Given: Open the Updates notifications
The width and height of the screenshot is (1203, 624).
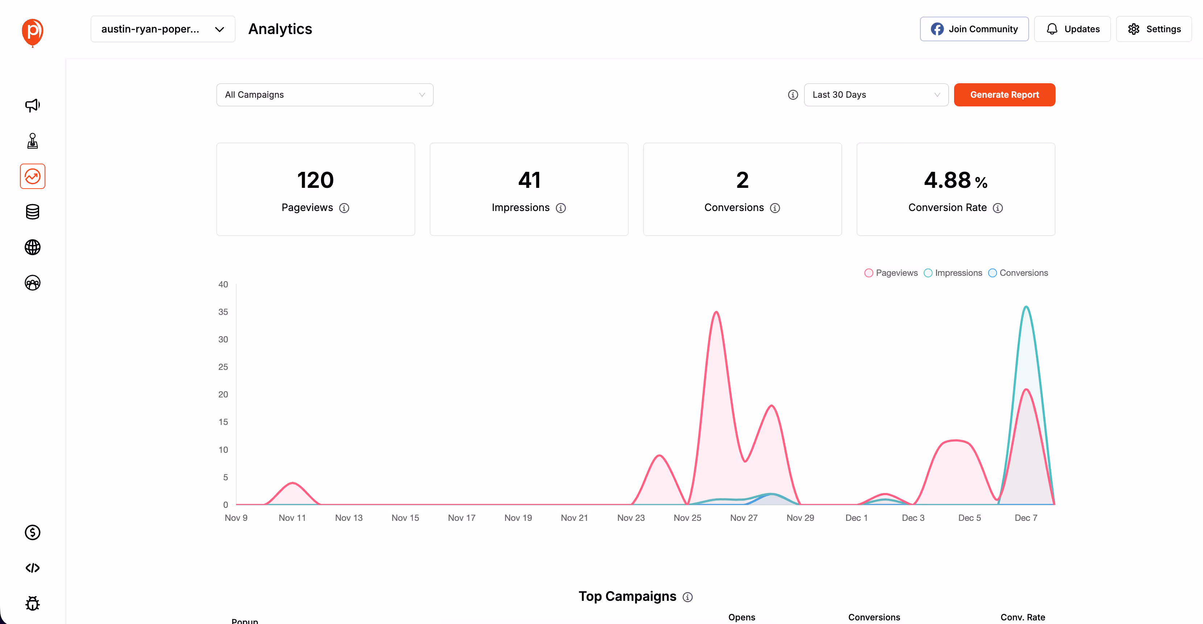Looking at the screenshot, I should 1072,29.
